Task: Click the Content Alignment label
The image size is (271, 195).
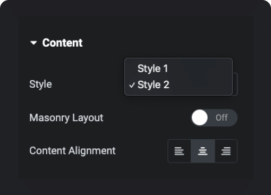Action: pos(73,151)
